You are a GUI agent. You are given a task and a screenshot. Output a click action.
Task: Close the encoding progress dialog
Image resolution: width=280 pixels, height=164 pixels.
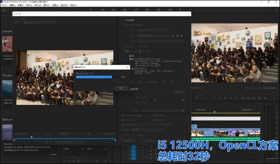[127, 67]
